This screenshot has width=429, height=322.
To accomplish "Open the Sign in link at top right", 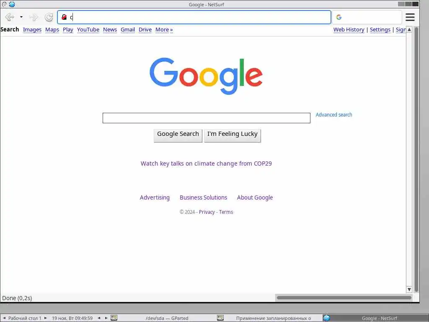I will [x=401, y=30].
